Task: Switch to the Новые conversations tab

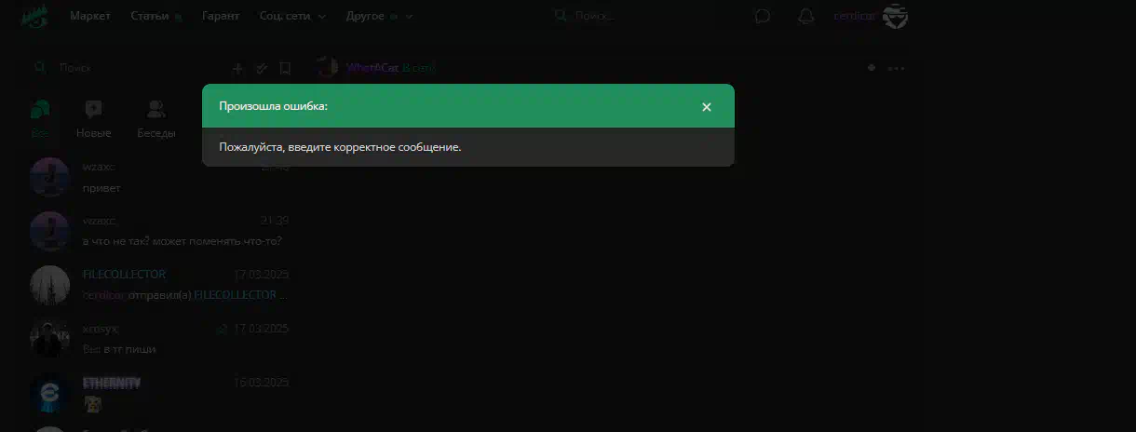Action: point(93,119)
